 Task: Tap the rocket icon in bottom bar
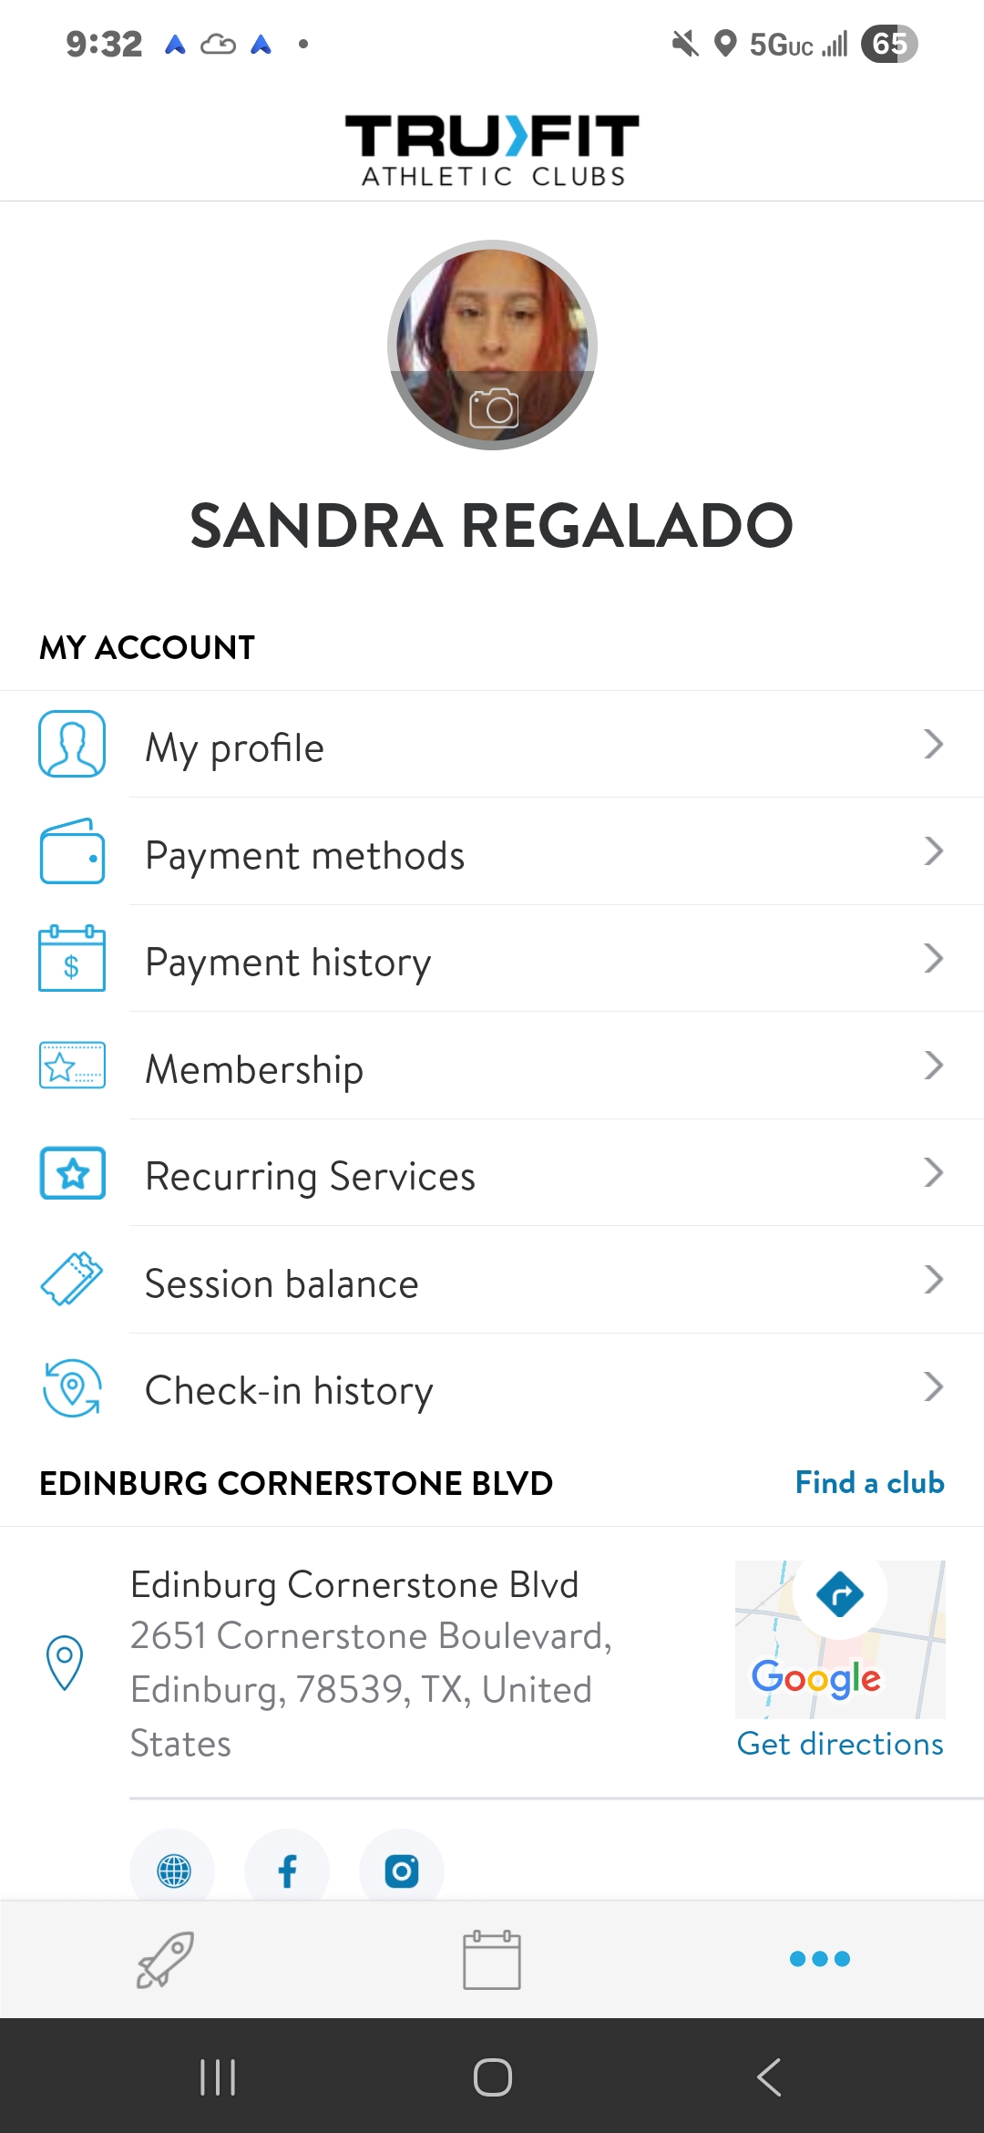tap(165, 1959)
